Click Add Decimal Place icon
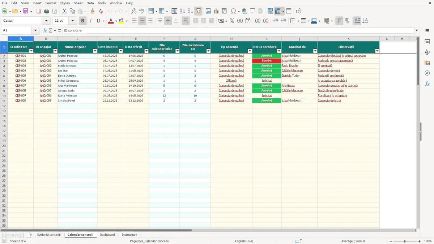This screenshot has height=244, width=434. pyautogui.click(x=258, y=21)
